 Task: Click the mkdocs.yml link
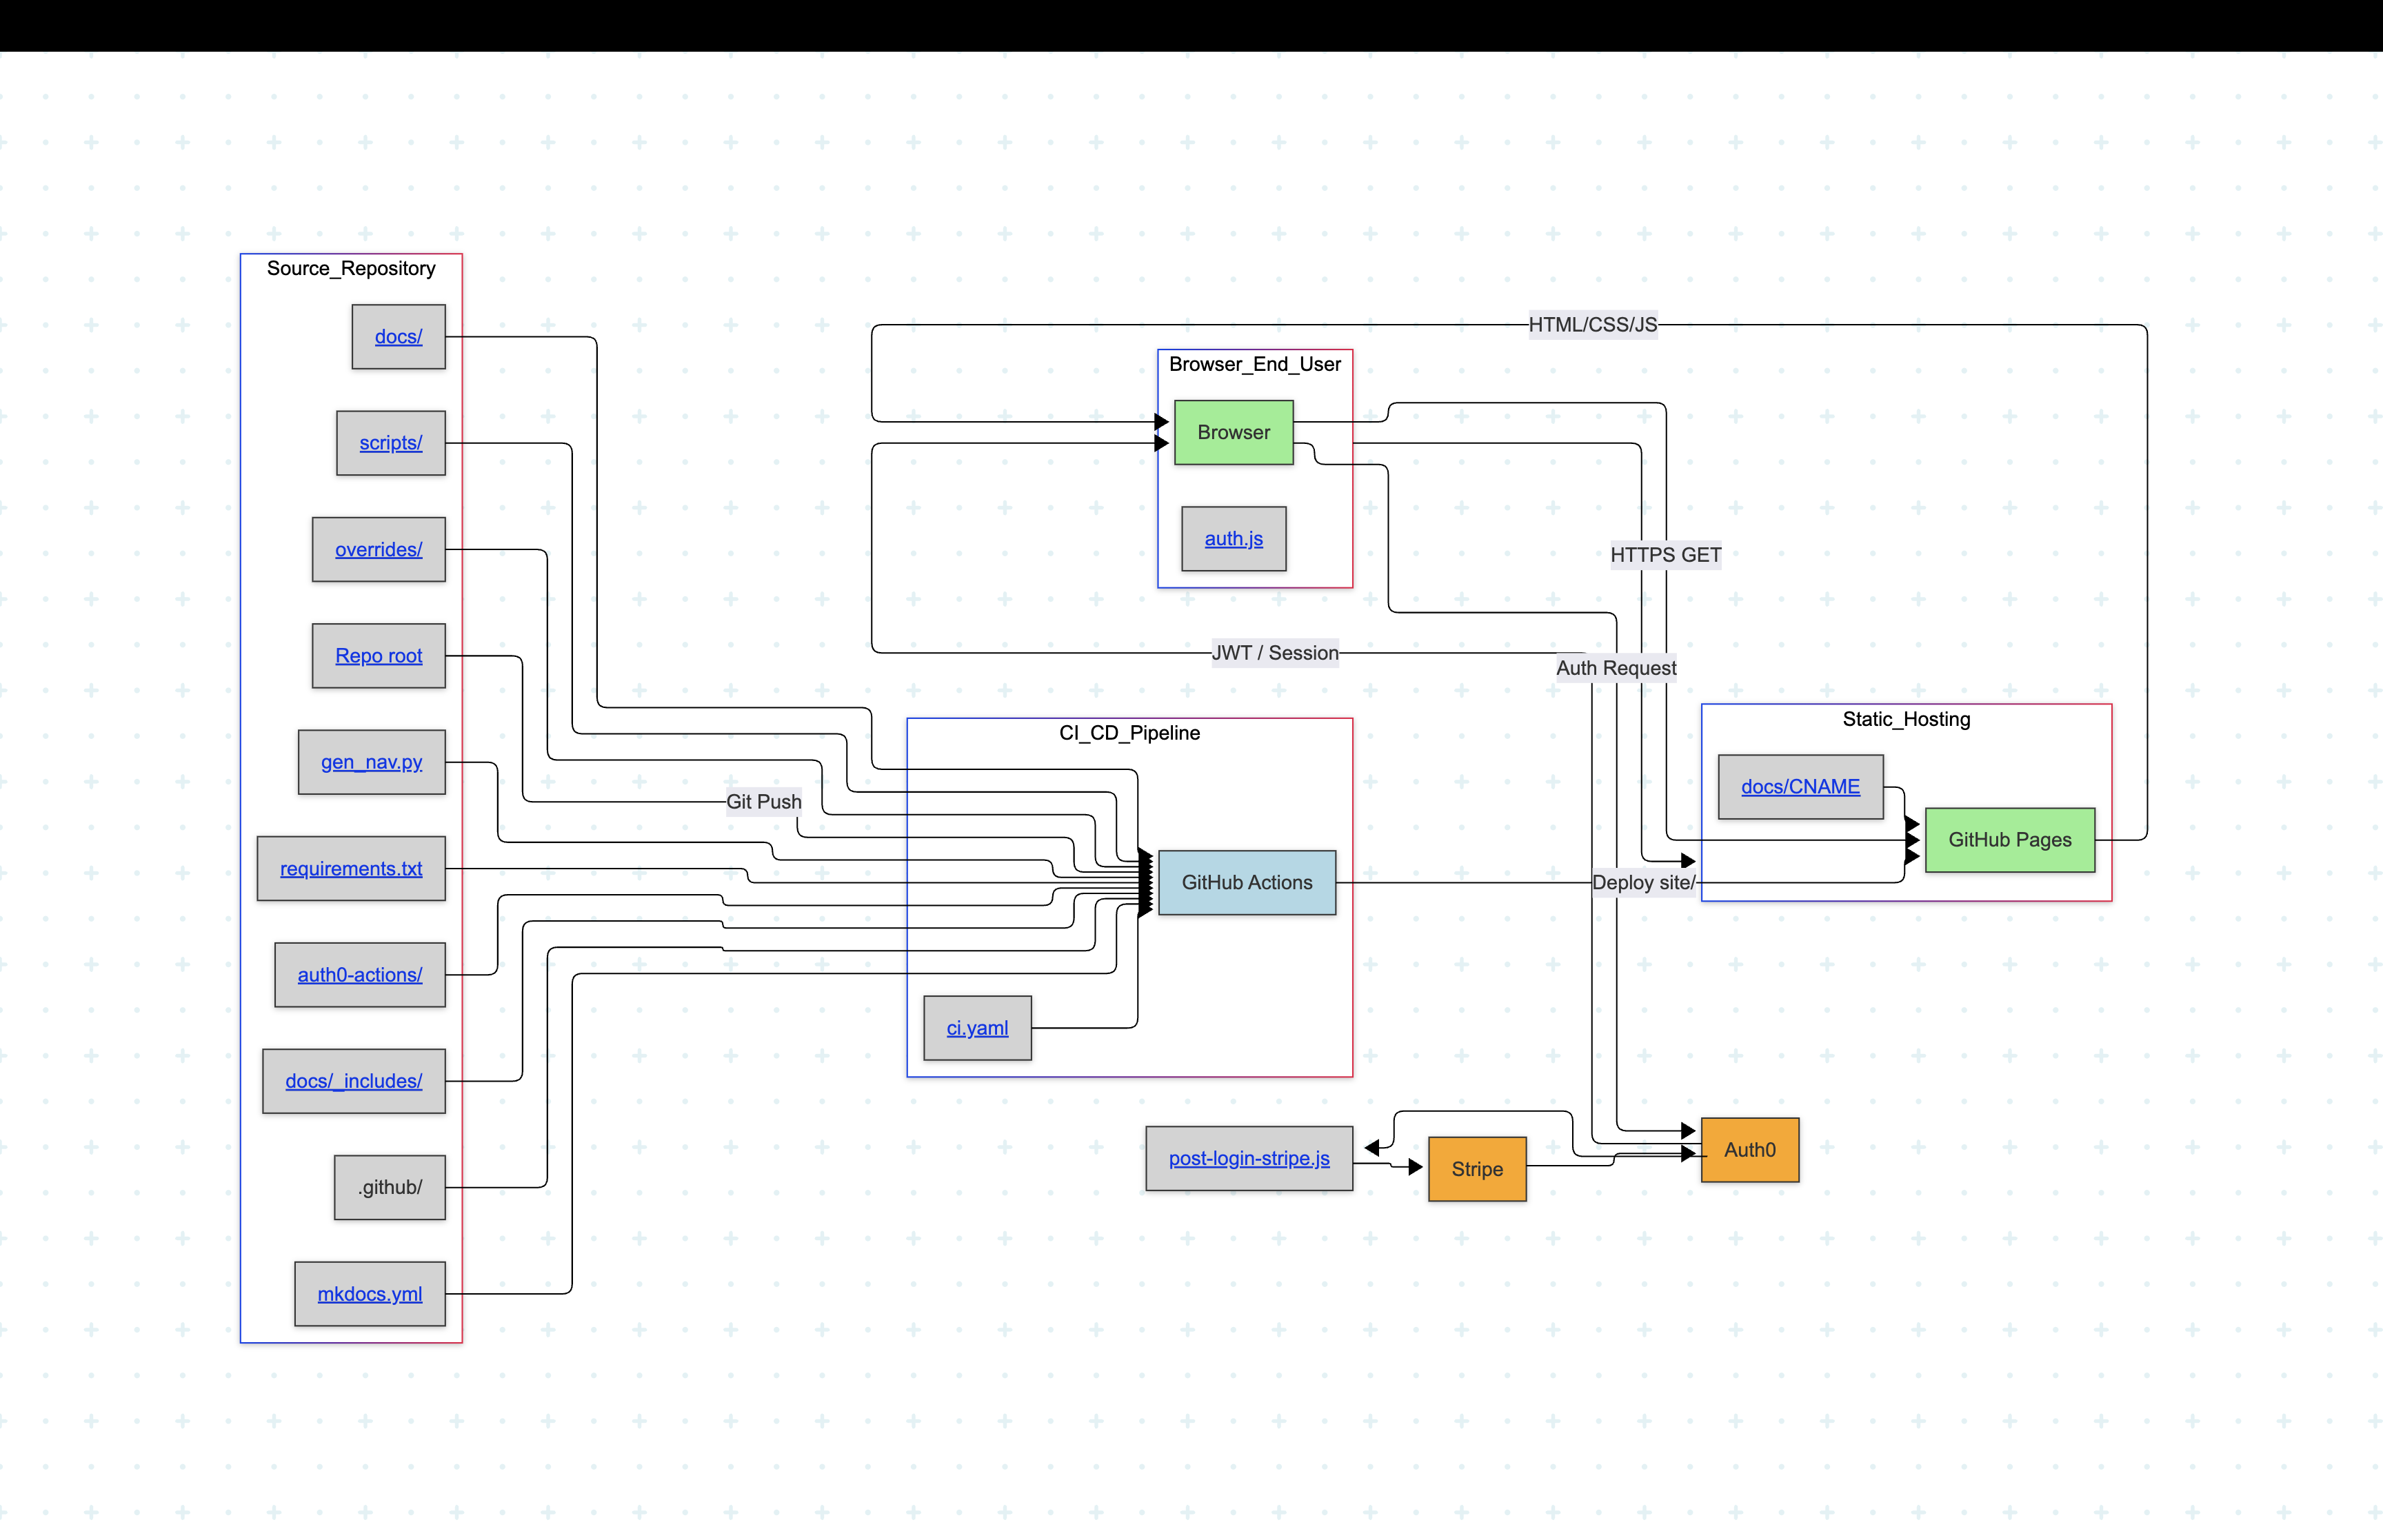(x=369, y=1294)
